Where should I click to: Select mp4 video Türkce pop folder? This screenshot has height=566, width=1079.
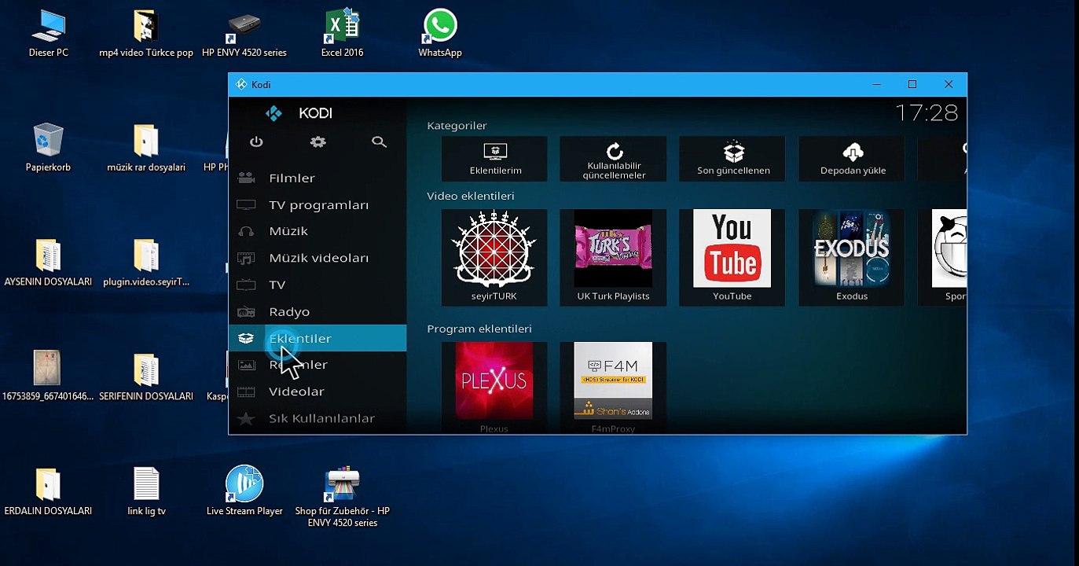point(146,34)
